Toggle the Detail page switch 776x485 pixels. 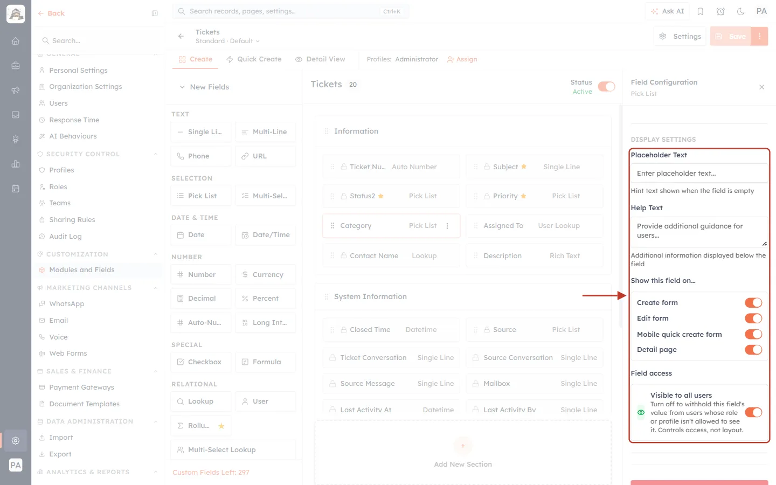tap(753, 350)
